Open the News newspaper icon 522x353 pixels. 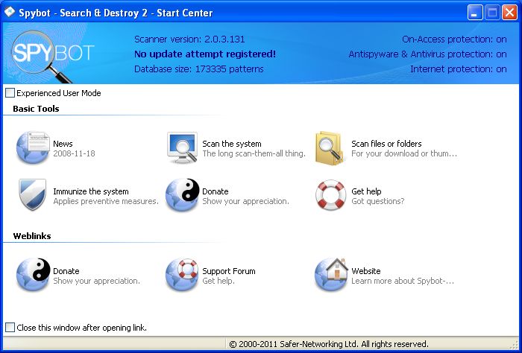coord(32,148)
